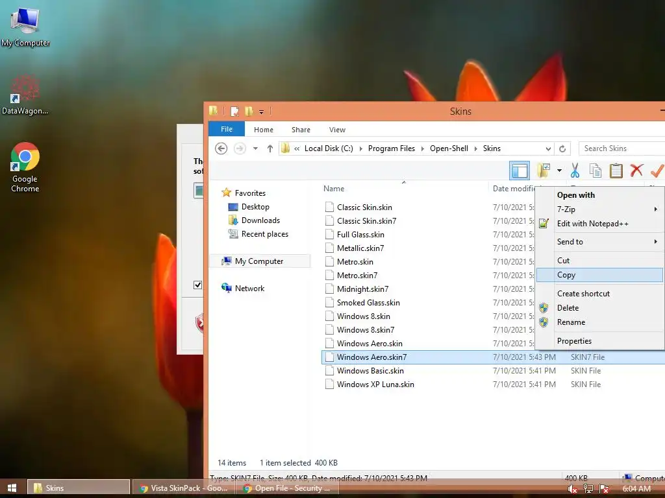Expand the Open-Shell breadcrumb arrow

point(475,148)
